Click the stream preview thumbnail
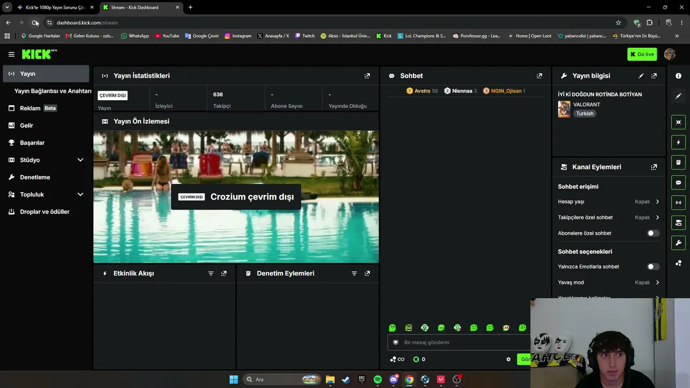Viewport: 690px width, 388px height. coord(236,197)
